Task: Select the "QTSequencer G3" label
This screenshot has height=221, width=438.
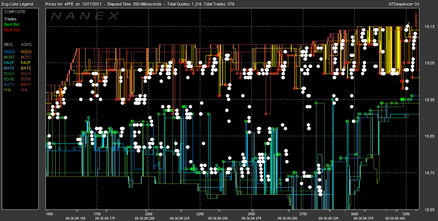Action: pyautogui.click(x=403, y=4)
